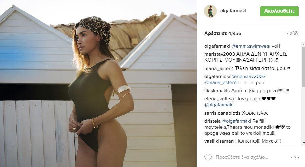Click the heart like icon
This screenshot has height=167, width=305.
(x=208, y=157)
